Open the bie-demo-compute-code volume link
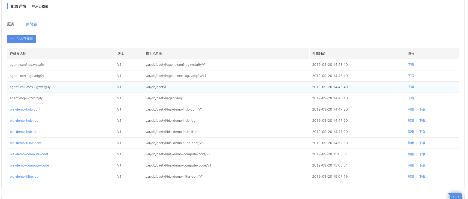The width and height of the screenshot is (468, 199). [x=29, y=165]
